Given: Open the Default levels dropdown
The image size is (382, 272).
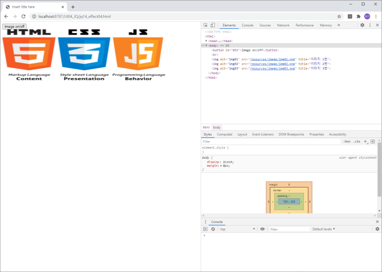Looking at the screenshot, I should pyautogui.click(x=324, y=229).
